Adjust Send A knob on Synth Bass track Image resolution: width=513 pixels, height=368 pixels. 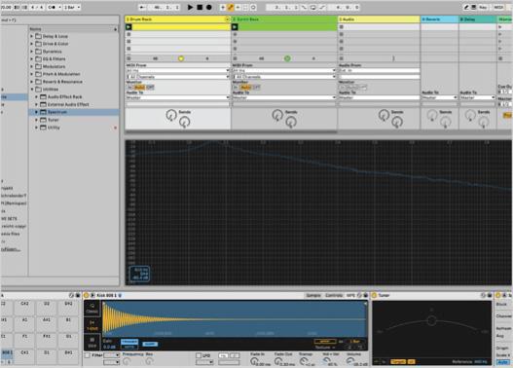click(x=277, y=115)
